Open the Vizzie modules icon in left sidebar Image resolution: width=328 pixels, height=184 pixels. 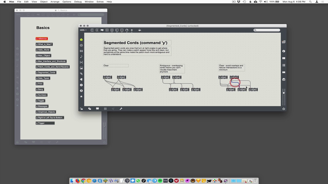tap(81, 85)
